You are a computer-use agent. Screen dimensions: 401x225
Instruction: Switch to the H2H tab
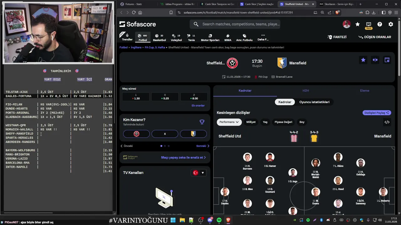[305, 91]
